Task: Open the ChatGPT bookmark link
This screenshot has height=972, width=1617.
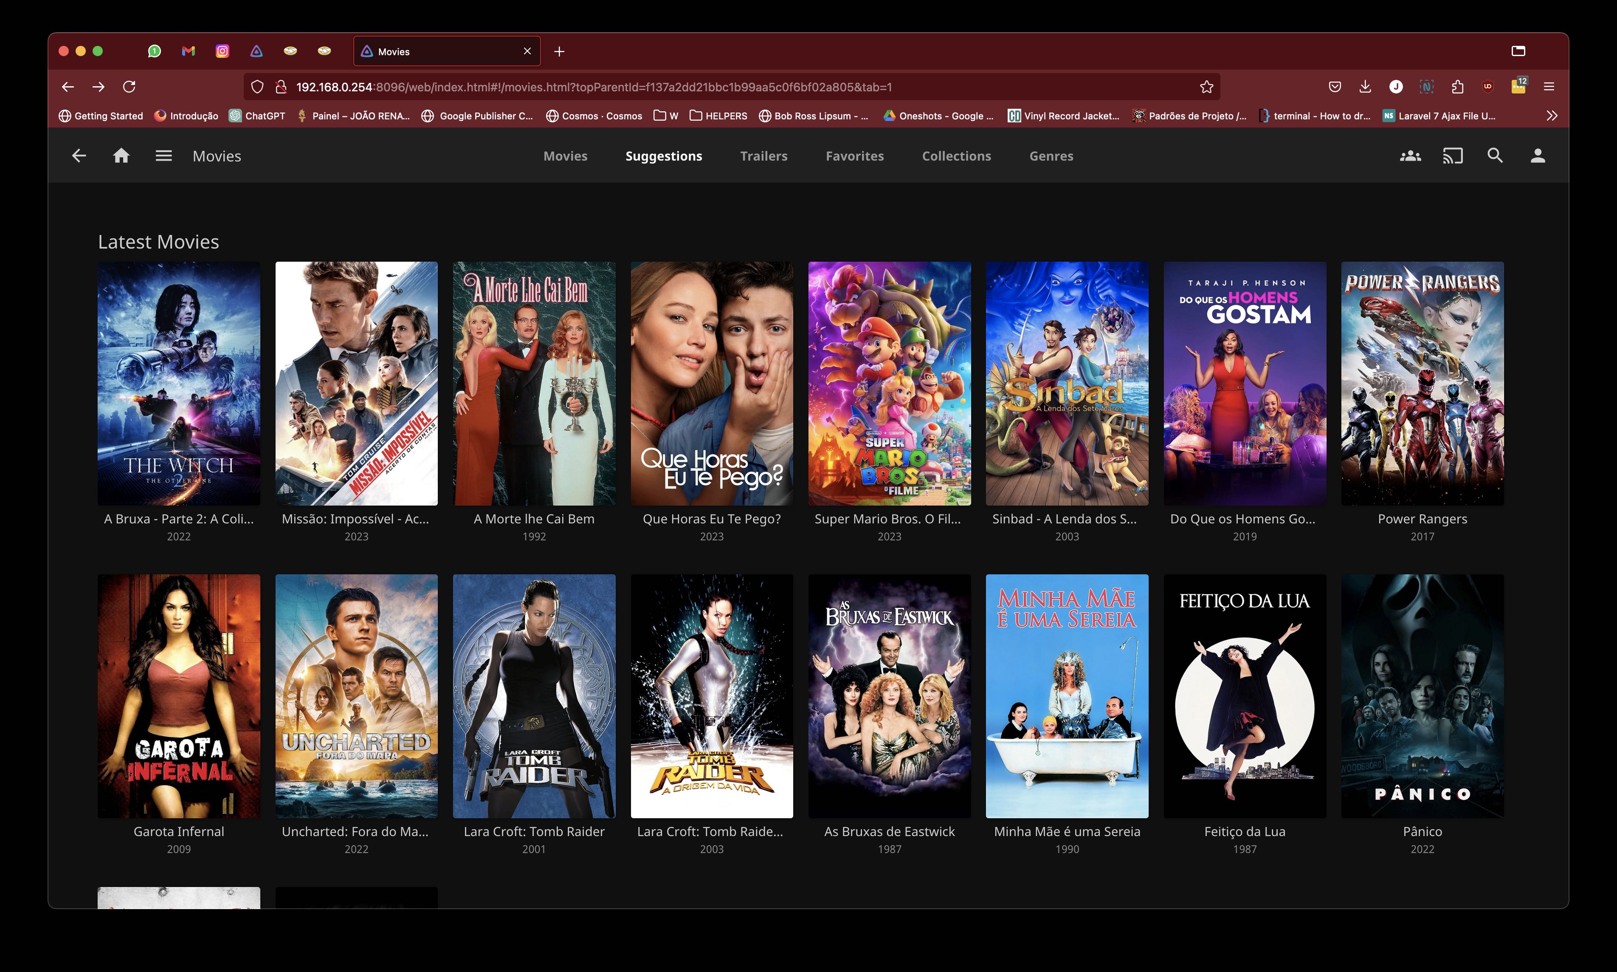Action: 257,116
